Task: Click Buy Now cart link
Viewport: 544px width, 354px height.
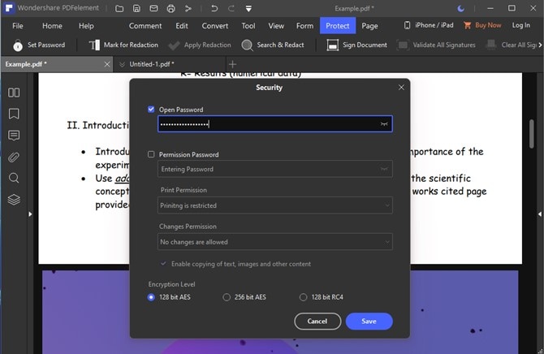Action: [482, 25]
